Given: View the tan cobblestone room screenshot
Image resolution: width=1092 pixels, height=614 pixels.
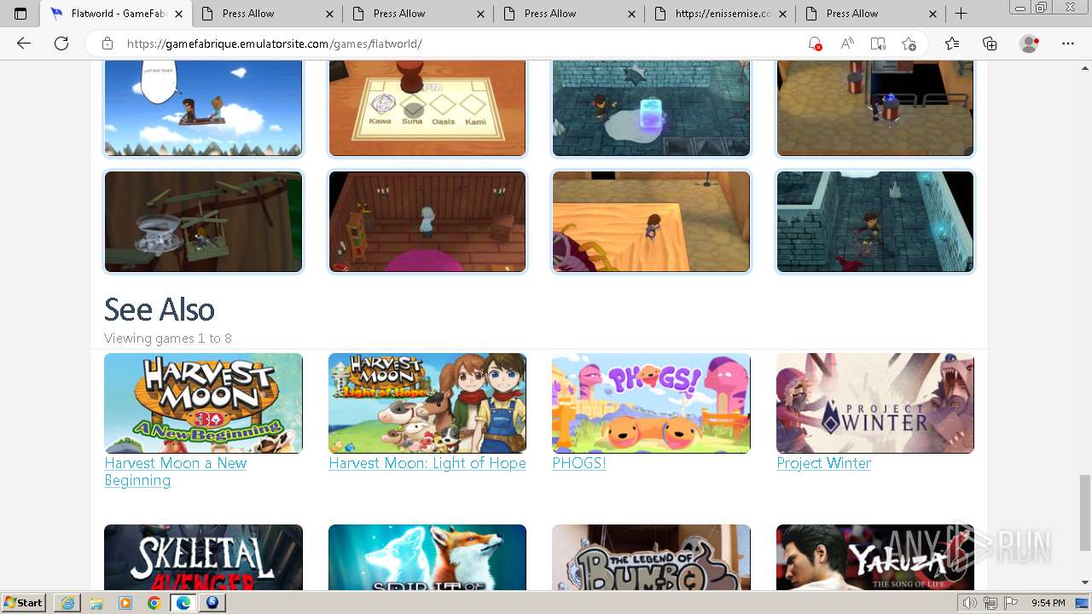Looking at the screenshot, I should [875, 108].
